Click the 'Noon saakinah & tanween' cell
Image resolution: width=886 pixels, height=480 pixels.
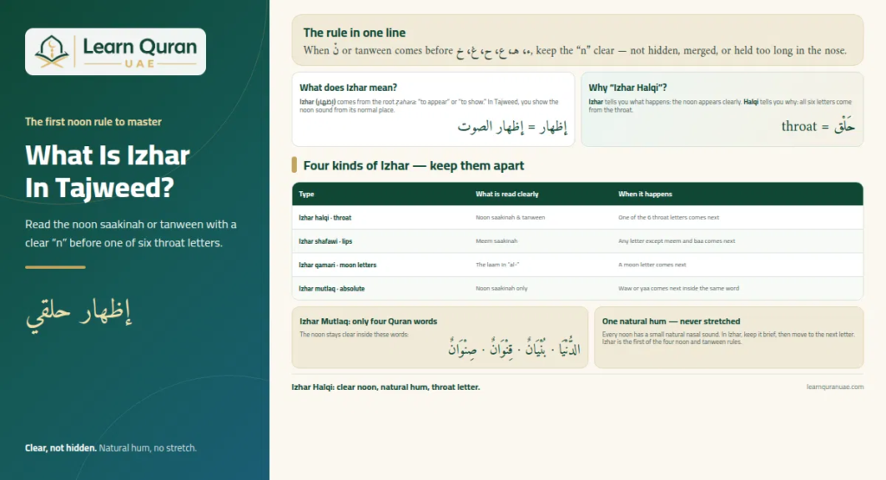click(x=510, y=217)
